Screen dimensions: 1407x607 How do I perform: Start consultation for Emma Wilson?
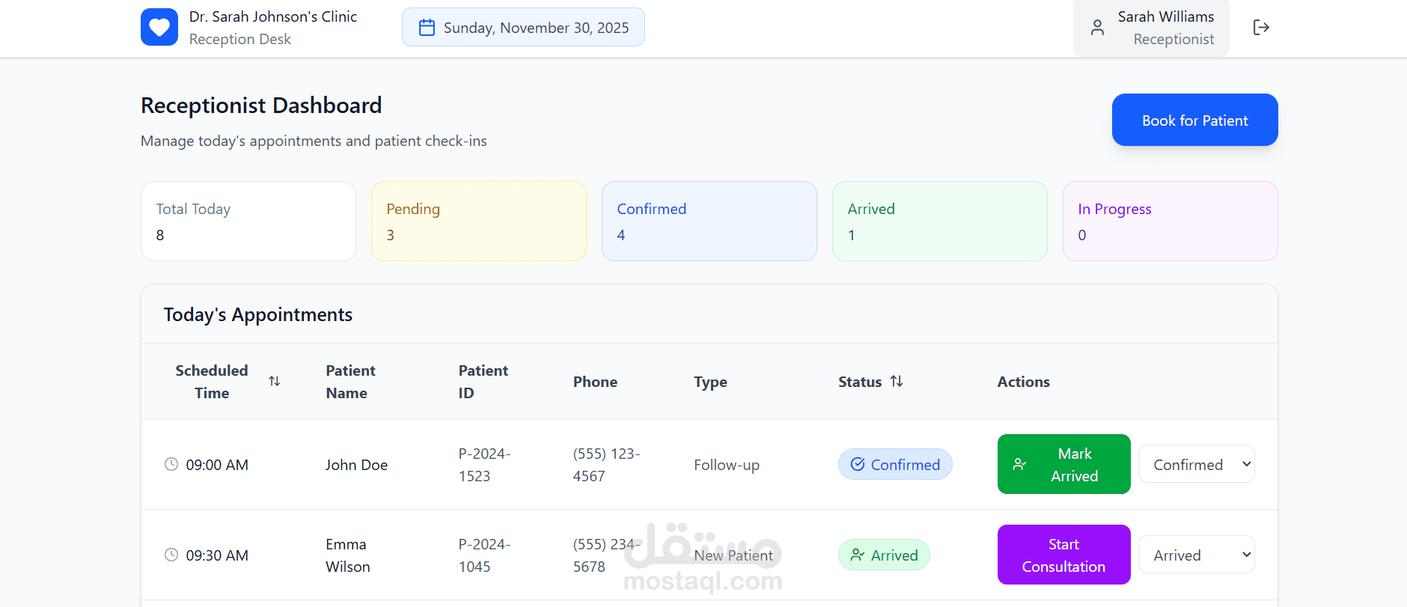tap(1063, 555)
